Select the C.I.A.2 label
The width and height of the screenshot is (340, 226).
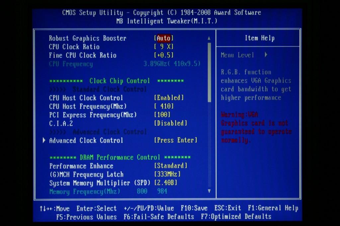(x=61, y=123)
